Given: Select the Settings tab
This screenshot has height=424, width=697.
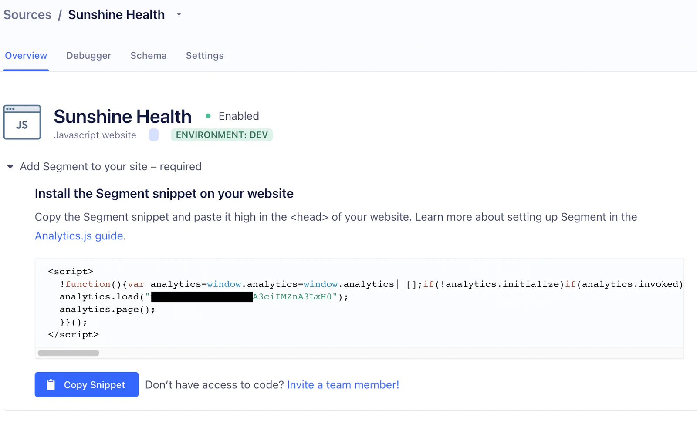Looking at the screenshot, I should pyautogui.click(x=204, y=56).
